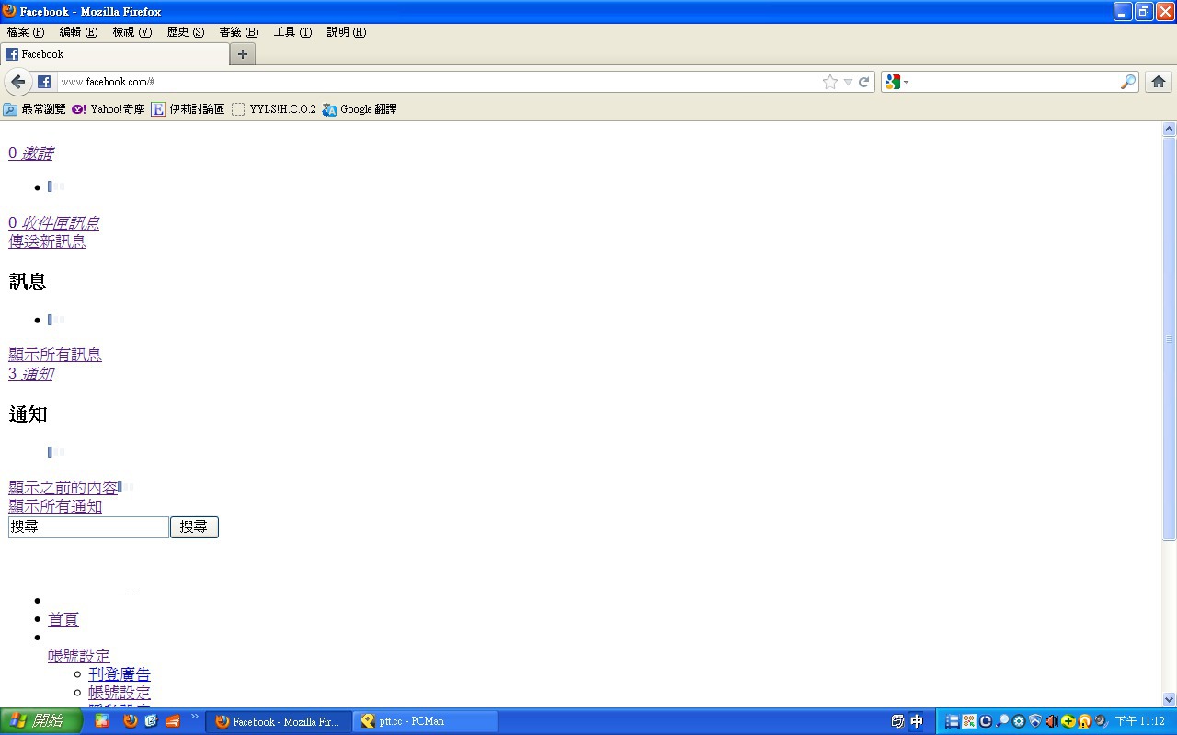Image resolution: width=1177 pixels, height=735 pixels.
Task: Open the address history dropdown arrow
Action: [x=848, y=82]
